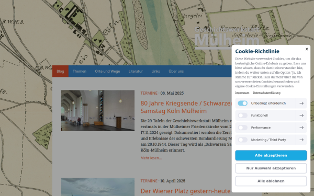Open the Datenschutzerklärung link
314x196 pixels.
[x=266, y=93]
